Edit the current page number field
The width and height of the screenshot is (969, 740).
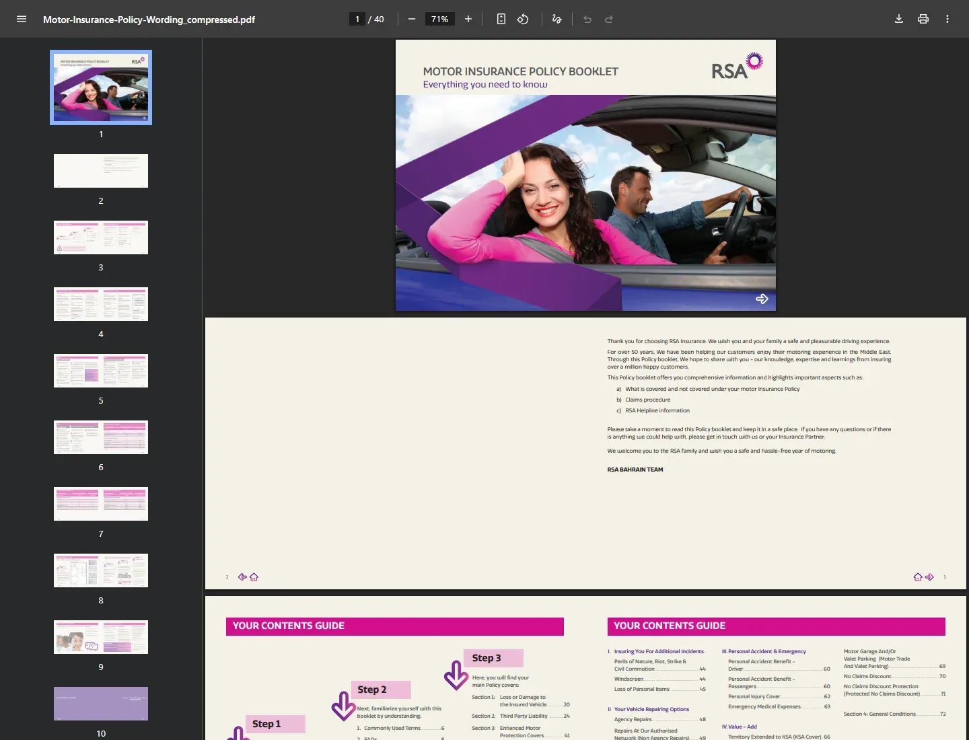click(x=357, y=19)
